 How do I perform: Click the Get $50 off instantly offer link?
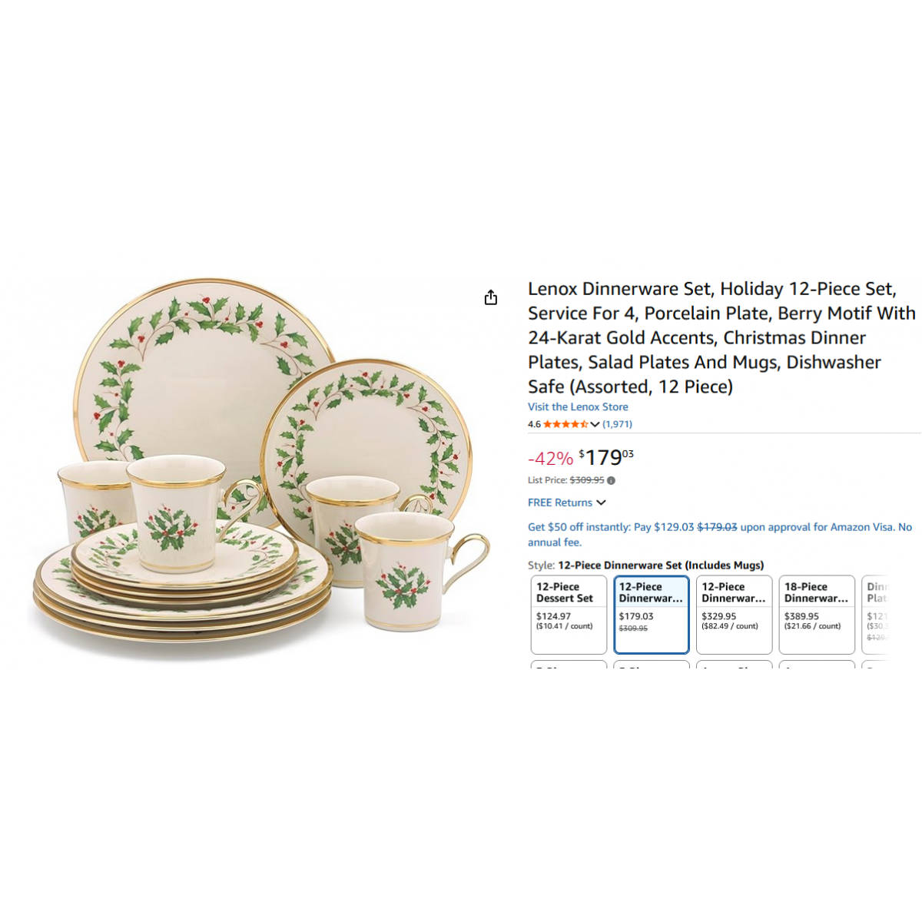point(720,535)
